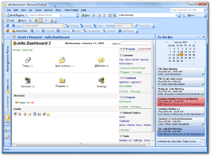Open the FW: Daily Standup appointment
Screen dimensions: 211x156
coord(181,71)
